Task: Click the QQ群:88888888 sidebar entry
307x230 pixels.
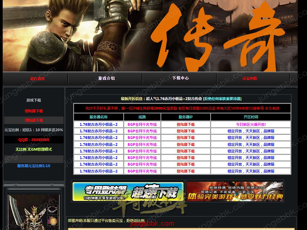Action: [x=34, y=140]
